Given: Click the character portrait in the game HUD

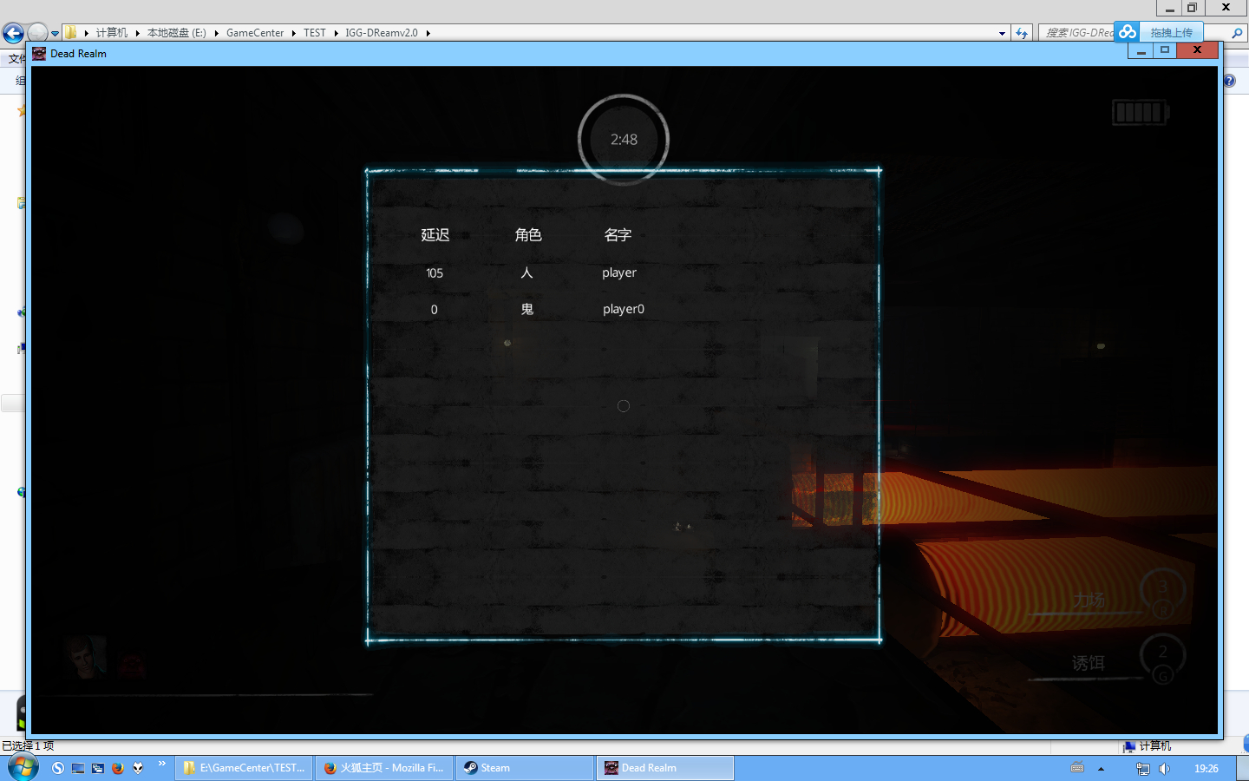Looking at the screenshot, I should [85, 658].
